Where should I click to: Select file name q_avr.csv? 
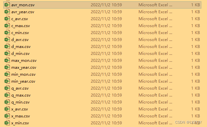20,88
